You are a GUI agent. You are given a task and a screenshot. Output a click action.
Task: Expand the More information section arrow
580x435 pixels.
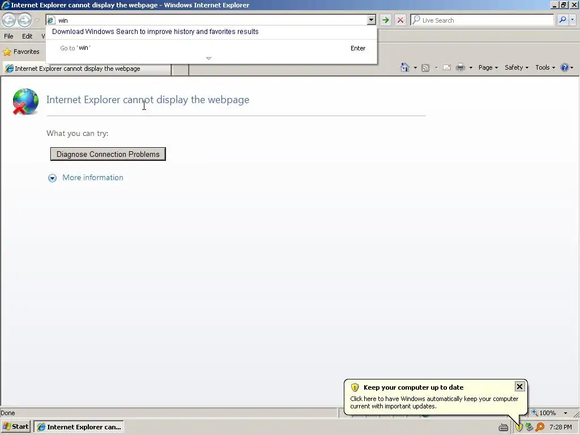coord(52,178)
